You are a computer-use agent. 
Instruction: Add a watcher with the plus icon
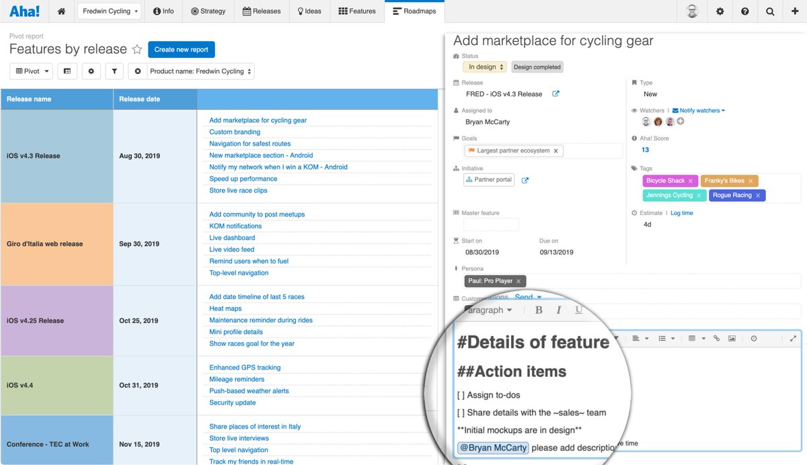(x=681, y=122)
